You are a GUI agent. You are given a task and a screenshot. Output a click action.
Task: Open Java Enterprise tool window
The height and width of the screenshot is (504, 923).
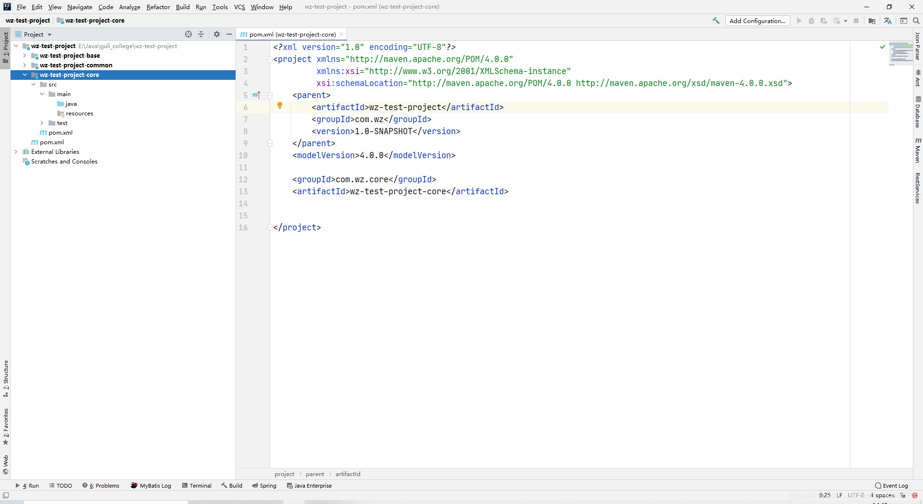click(x=309, y=485)
